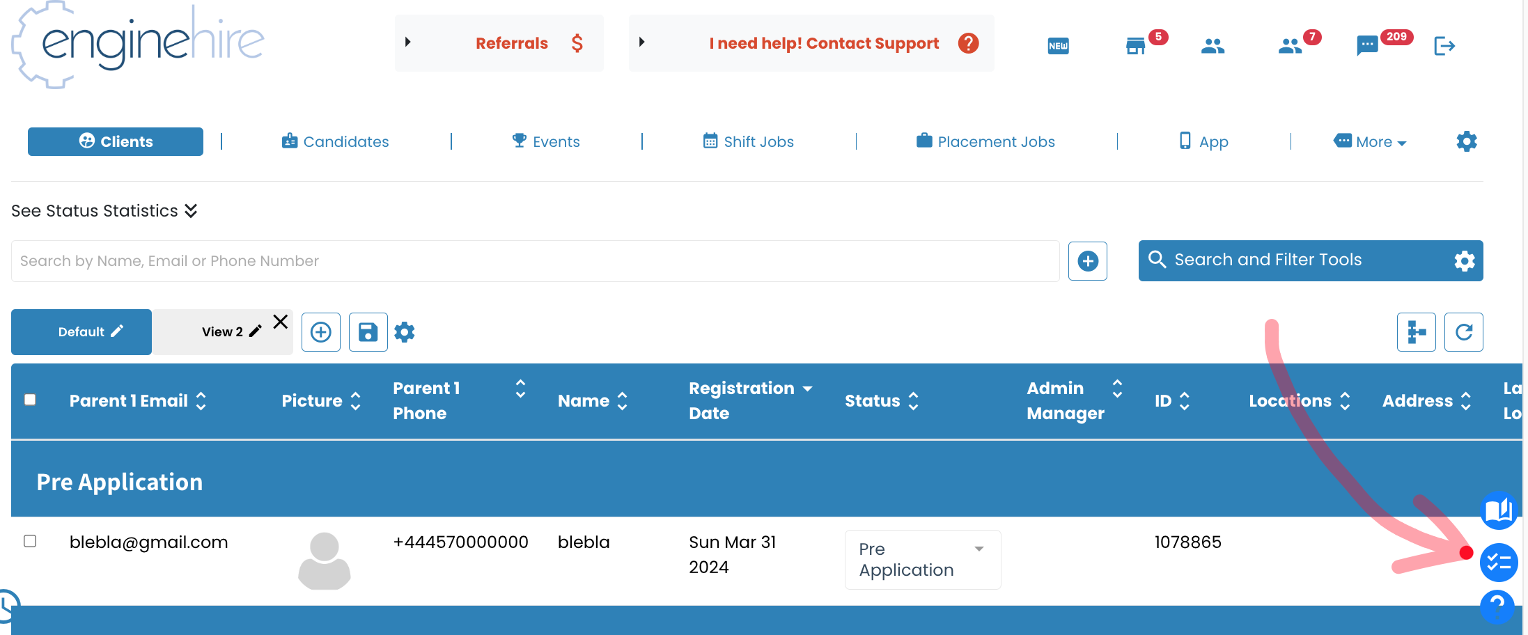The height and width of the screenshot is (635, 1528).
Task: Open Search and Filter Tools
Action: pos(1268,260)
